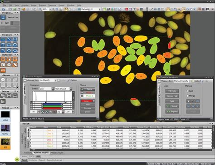The height and width of the screenshot is (165, 215).
Task: Select the Merge radio button
Action: 187,96
